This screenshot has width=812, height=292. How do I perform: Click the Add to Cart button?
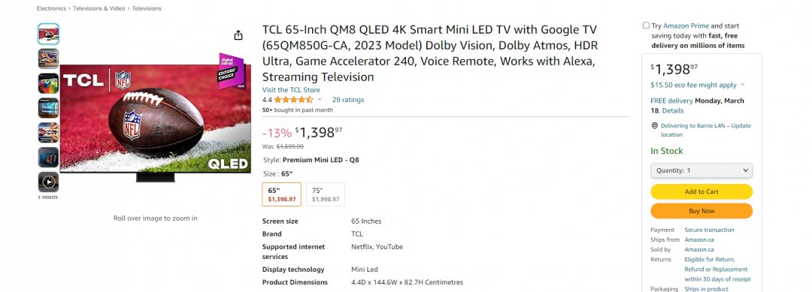click(x=701, y=191)
